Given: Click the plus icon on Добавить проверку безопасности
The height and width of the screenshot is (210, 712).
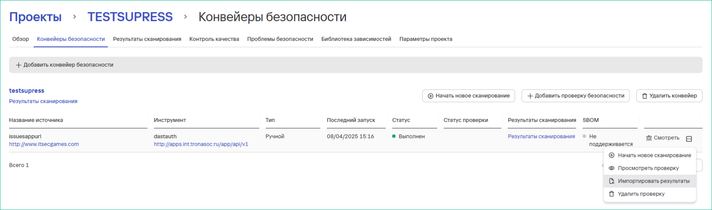Looking at the screenshot, I should click(530, 96).
